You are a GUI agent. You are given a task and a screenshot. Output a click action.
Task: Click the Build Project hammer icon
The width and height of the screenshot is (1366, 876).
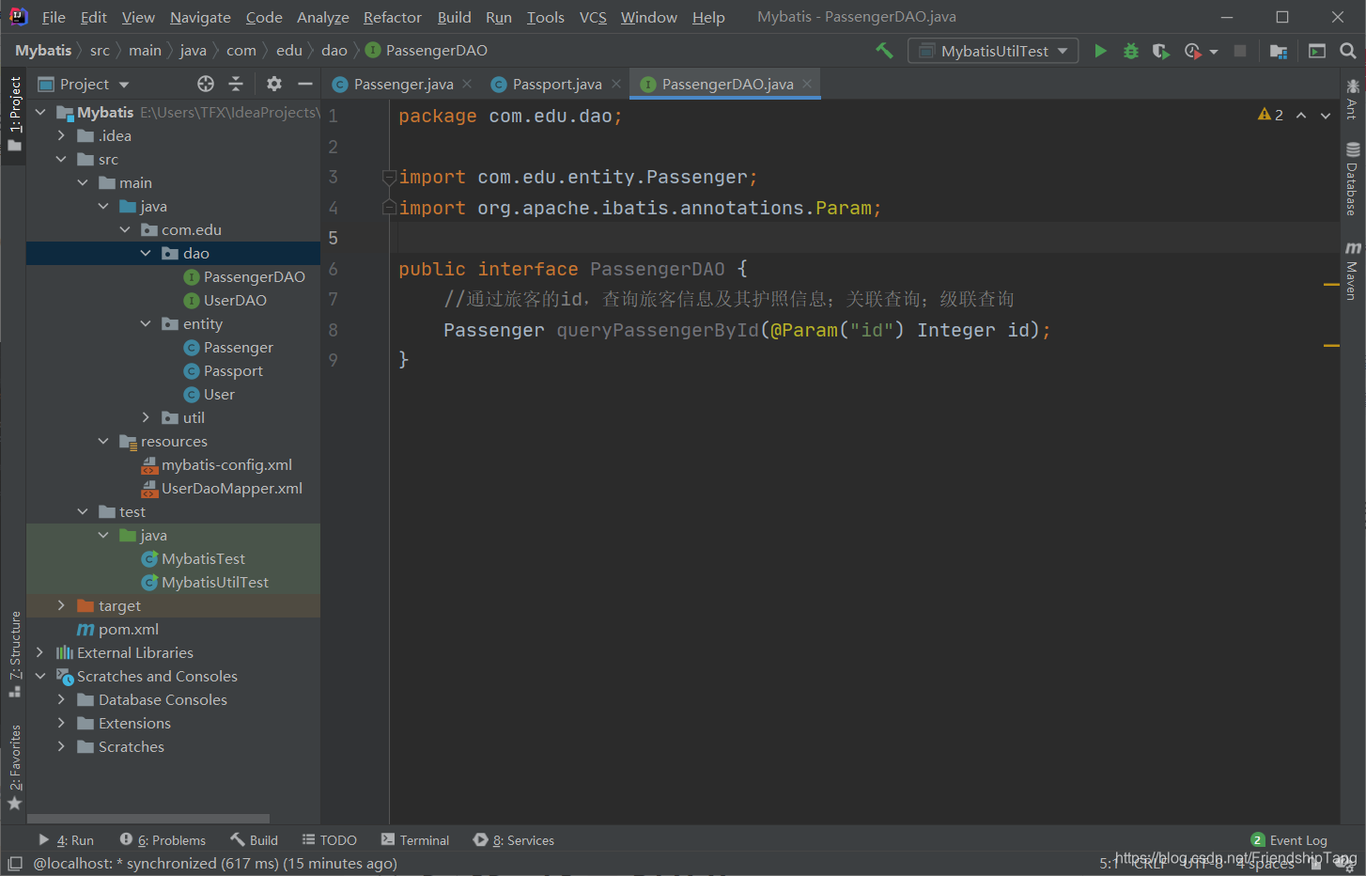[x=884, y=51]
